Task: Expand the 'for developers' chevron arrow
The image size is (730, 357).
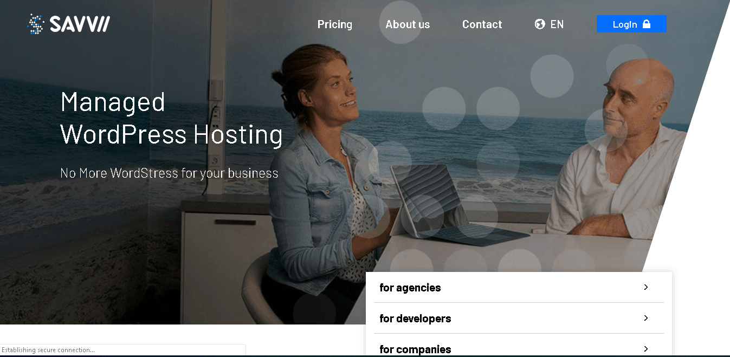Action: [x=646, y=318]
